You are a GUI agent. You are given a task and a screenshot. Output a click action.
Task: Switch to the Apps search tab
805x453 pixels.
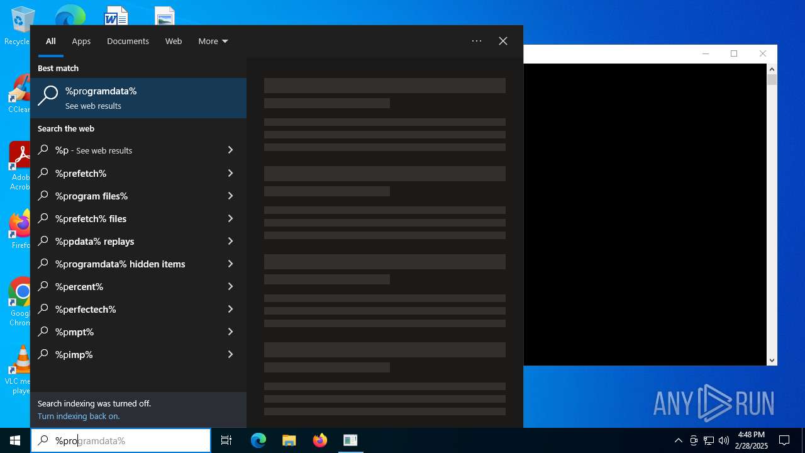click(81, 41)
